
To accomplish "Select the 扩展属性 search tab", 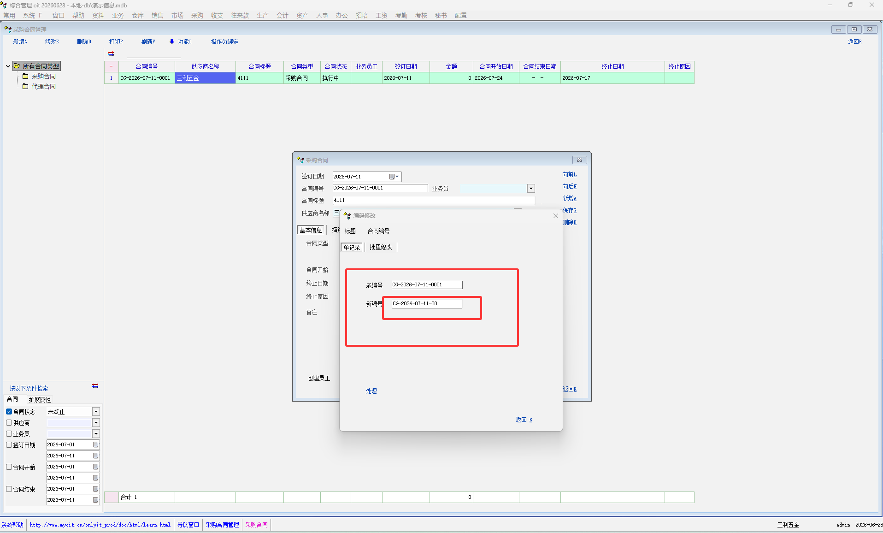I will [x=40, y=400].
